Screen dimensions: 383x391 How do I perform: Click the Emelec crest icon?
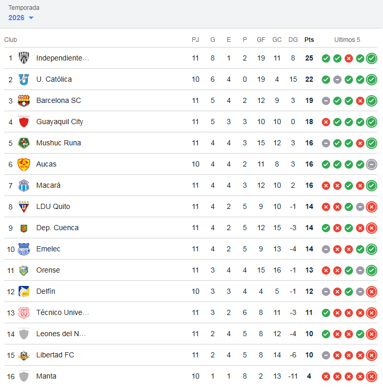coord(24,249)
